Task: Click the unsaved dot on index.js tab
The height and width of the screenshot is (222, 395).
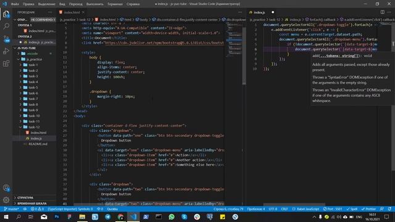Action: [x=273, y=12]
